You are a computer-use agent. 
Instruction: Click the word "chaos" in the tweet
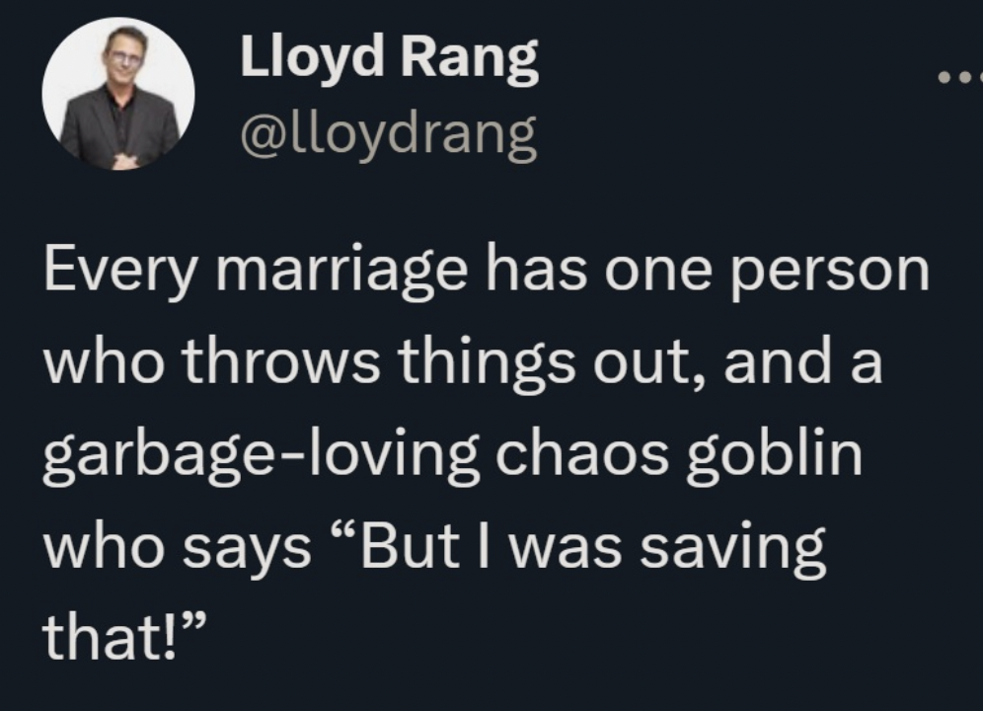pyautogui.click(x=582, y=453)
